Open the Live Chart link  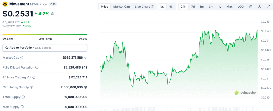(x=144, y=7)
